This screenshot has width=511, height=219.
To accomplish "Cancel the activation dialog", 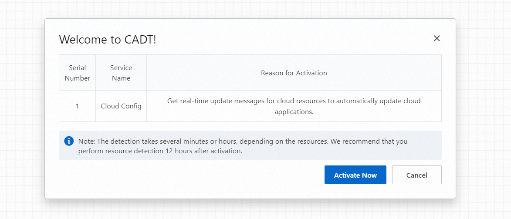I will (416, 175).
